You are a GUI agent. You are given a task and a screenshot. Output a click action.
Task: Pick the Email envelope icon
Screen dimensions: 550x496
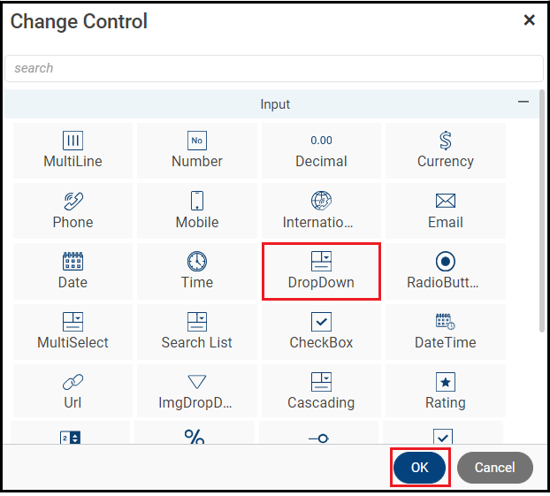pos(446,201)
